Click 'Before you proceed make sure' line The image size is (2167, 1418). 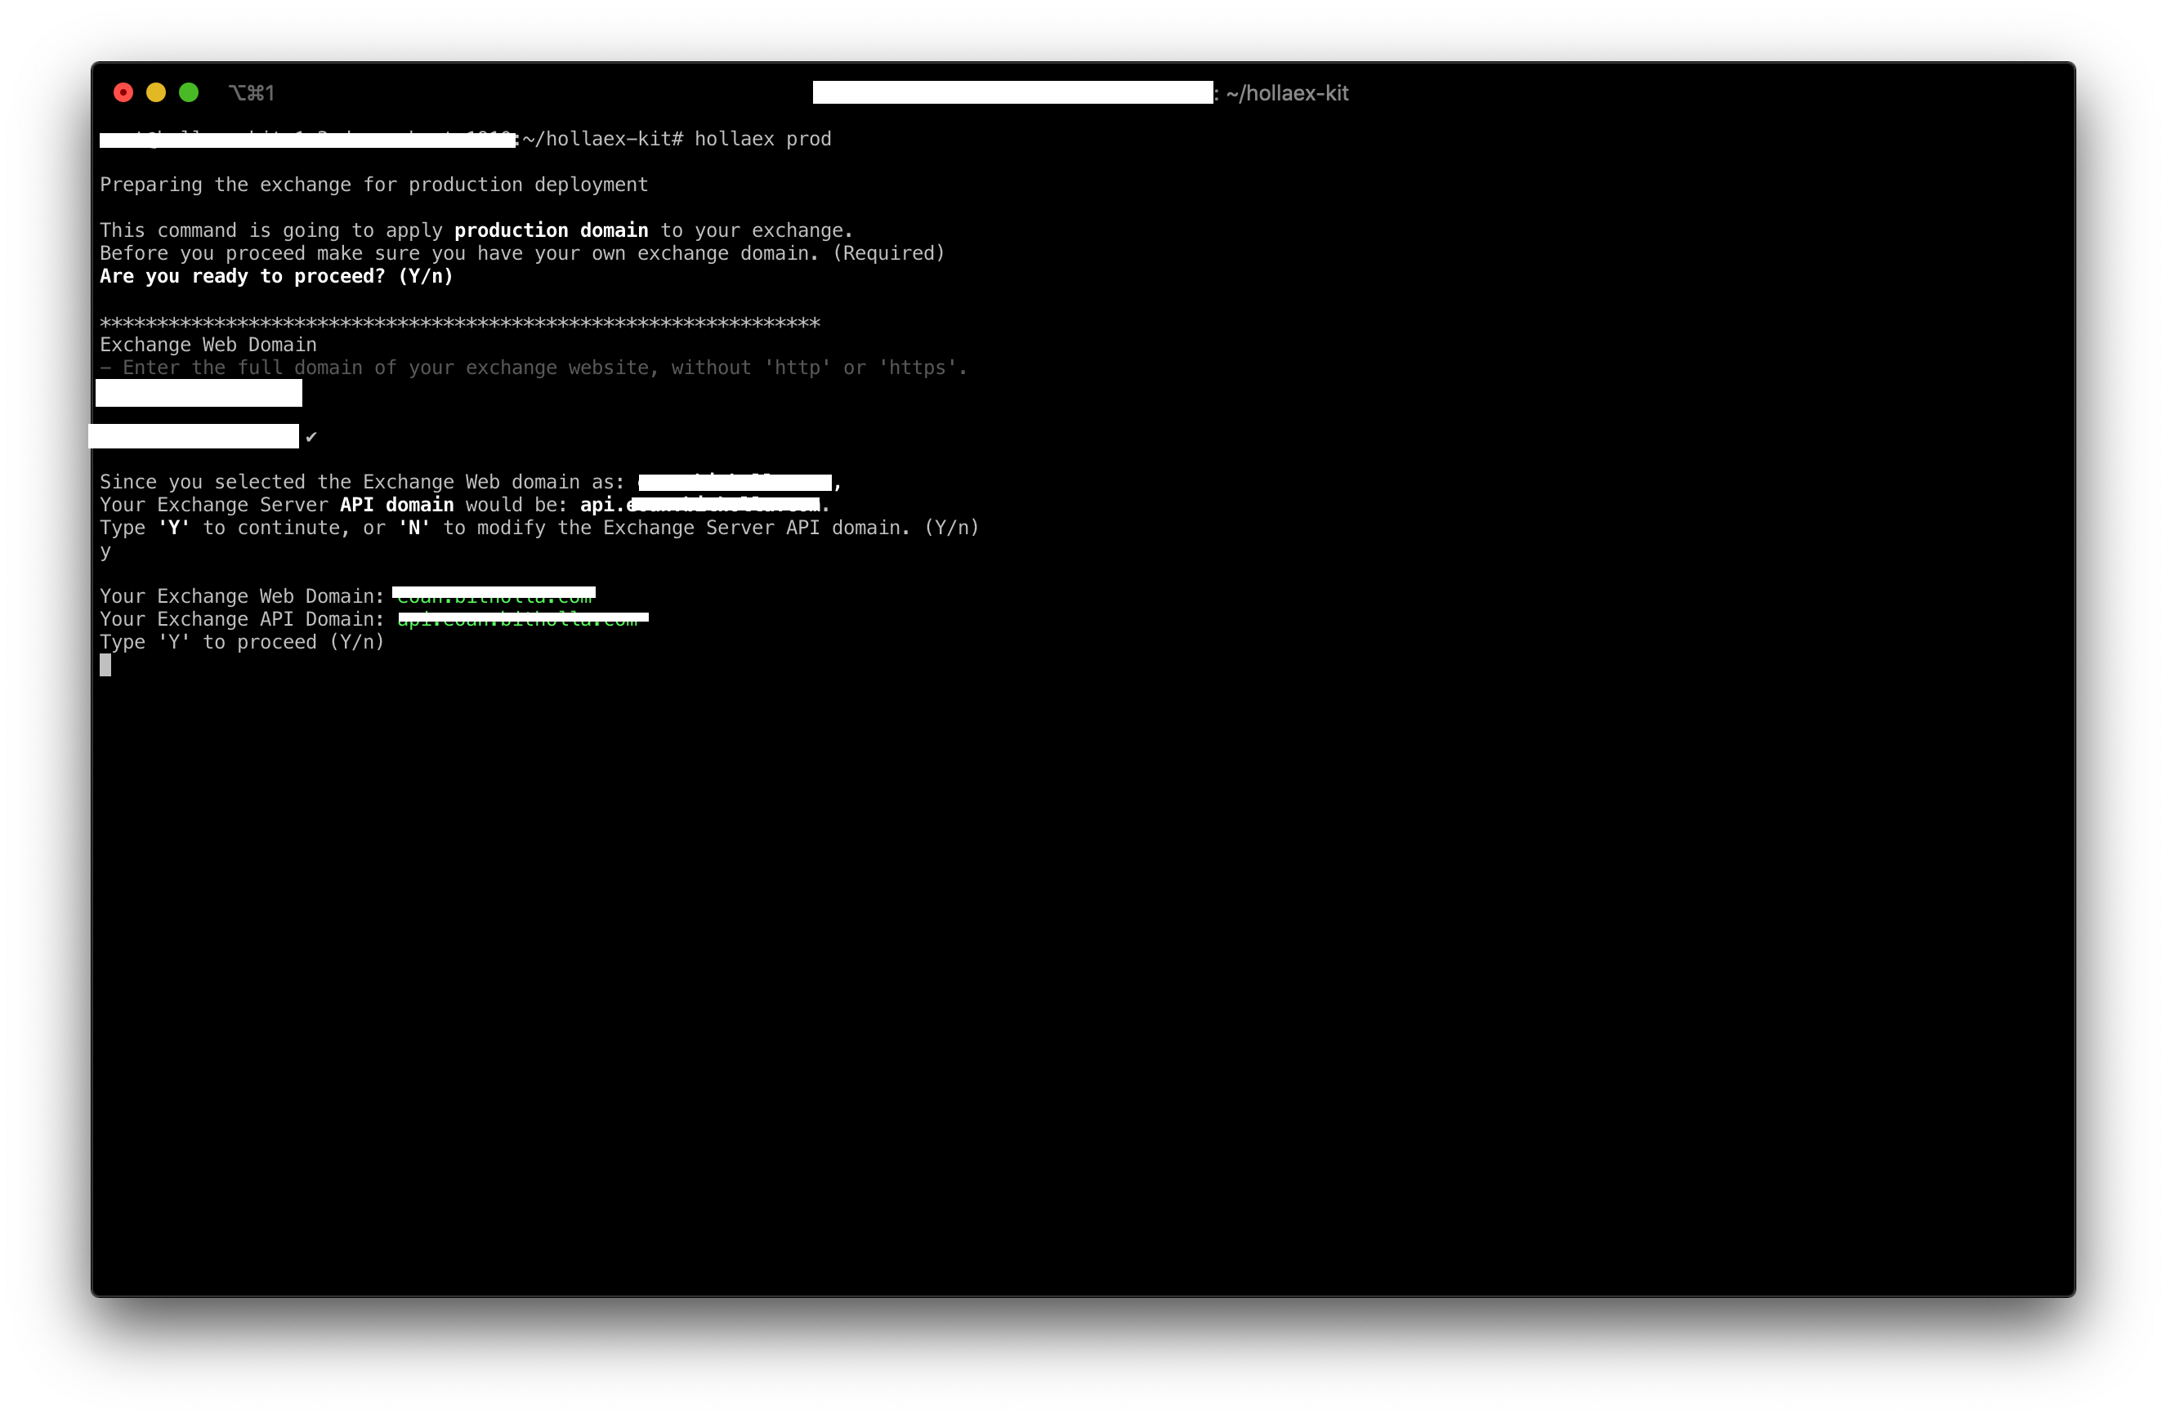coord(521,253)
